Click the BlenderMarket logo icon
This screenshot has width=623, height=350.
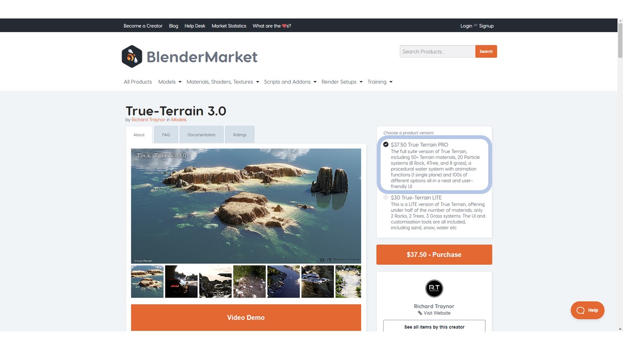[131, 56]
